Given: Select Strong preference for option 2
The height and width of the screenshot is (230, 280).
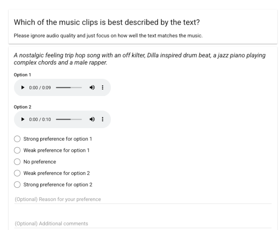Looking at the screenshot, I should 17,185.
